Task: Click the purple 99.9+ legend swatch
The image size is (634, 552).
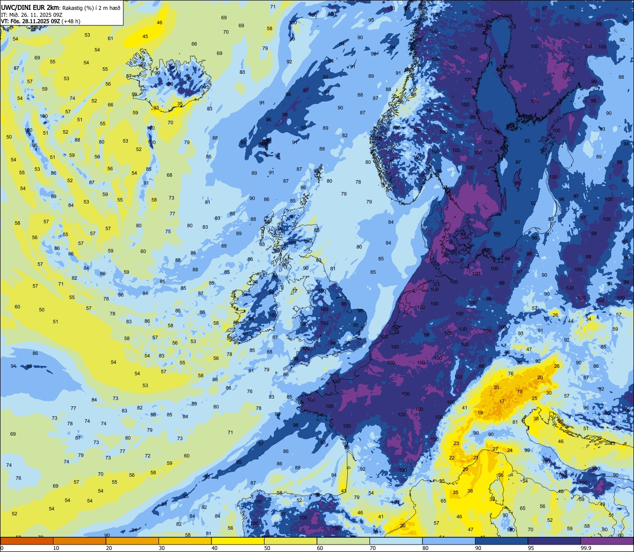Action: 607,541
